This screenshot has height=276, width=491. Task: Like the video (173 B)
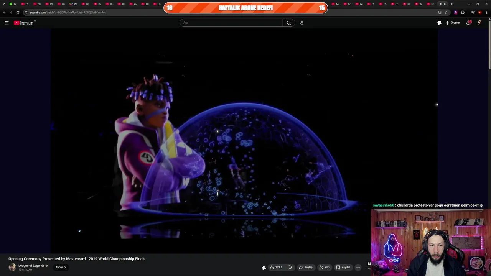pyautogui.click(x=276, y=268)
